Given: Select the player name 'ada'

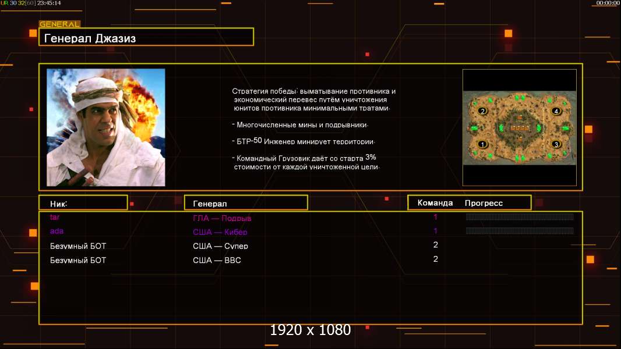Looking at the screenshot, I should (57, 231).
